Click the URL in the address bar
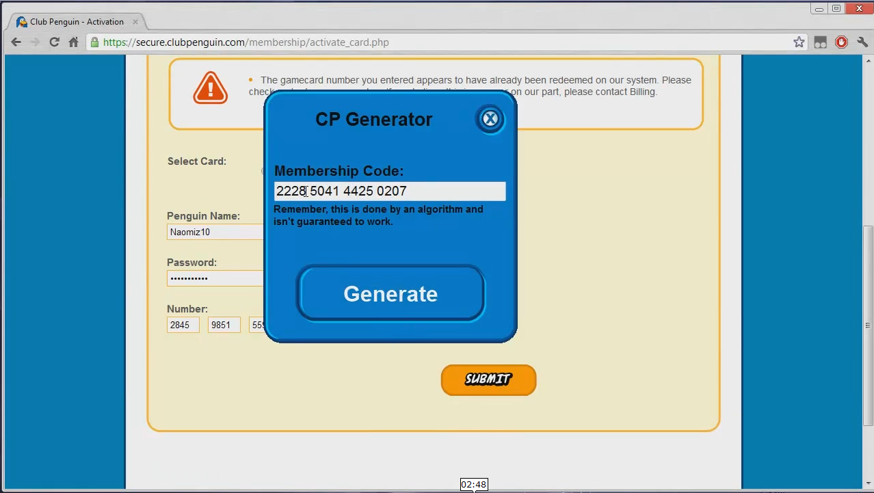This screenshot has width=874, height=493. (x=246, y=42)
